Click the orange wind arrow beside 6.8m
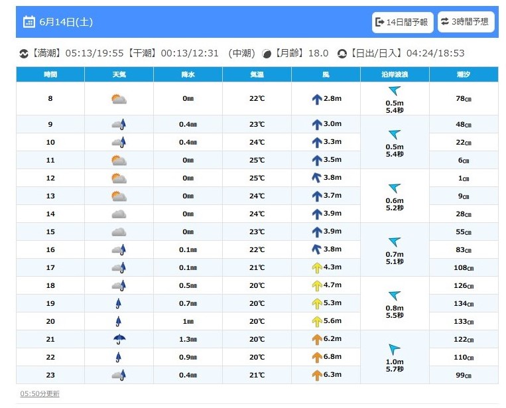The width and height of the screenshot is (506, 408). pyautogui.click(x=317, y=358)
